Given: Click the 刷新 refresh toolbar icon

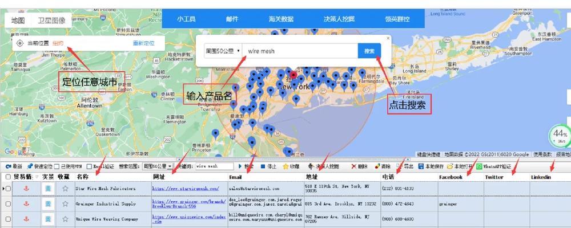Looking at the screenshot, I should [7, 166].
